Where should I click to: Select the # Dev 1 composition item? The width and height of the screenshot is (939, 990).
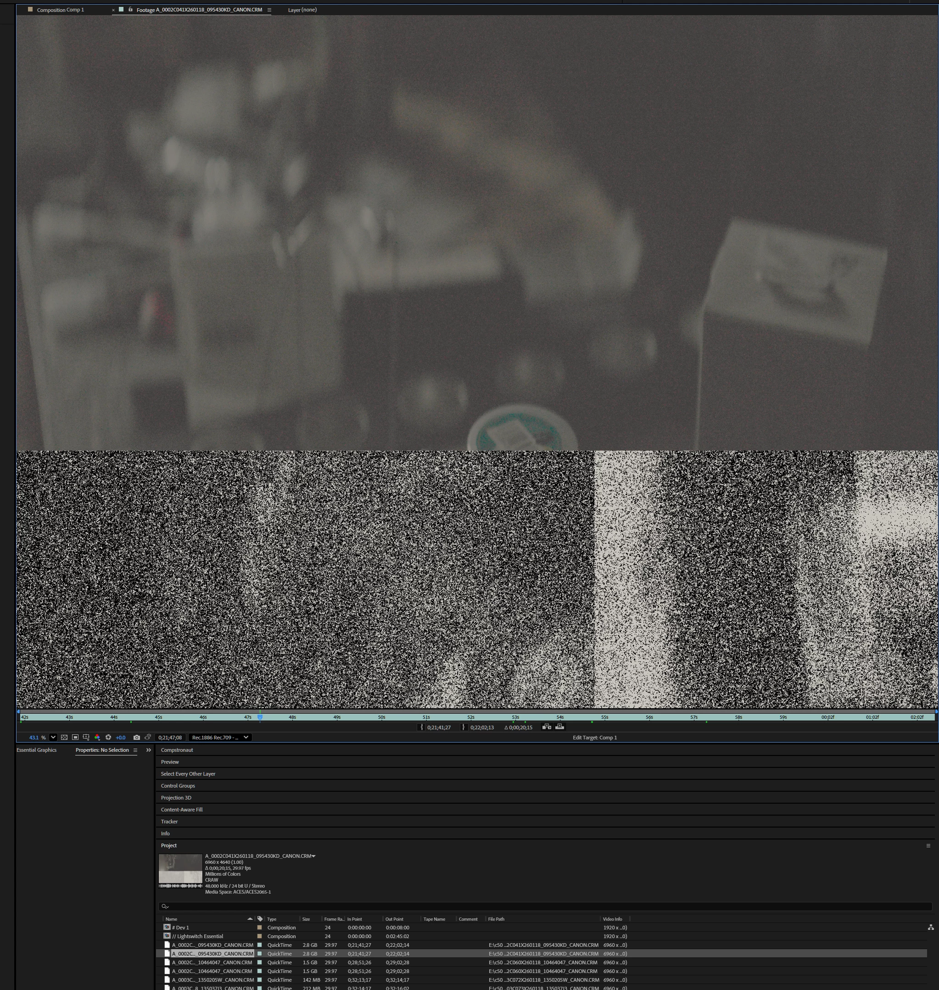point(180,928)
